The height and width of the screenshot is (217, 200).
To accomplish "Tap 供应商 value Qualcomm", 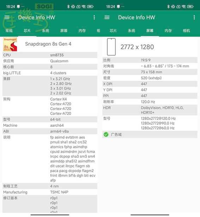I will coord(59,61).
